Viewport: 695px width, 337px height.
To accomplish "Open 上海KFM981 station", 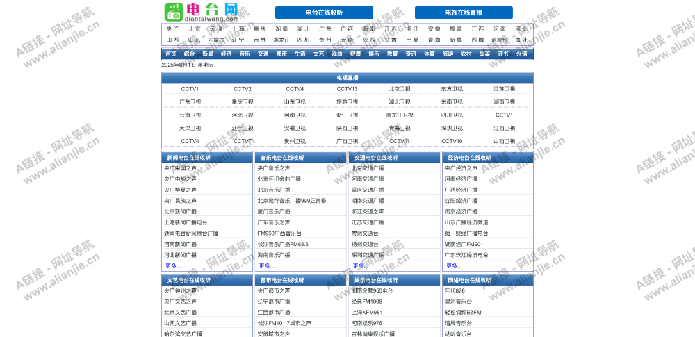I will click(367, 313).
